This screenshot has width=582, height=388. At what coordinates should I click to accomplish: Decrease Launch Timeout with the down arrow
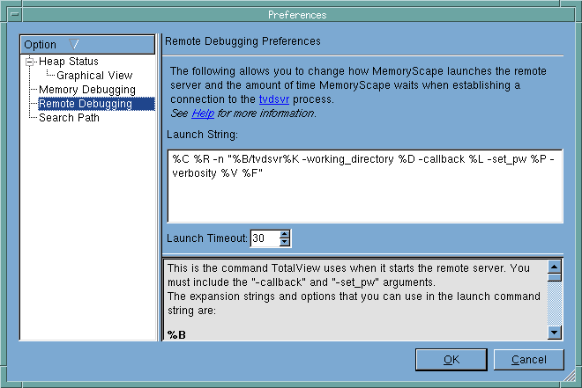tap(284, 243)
